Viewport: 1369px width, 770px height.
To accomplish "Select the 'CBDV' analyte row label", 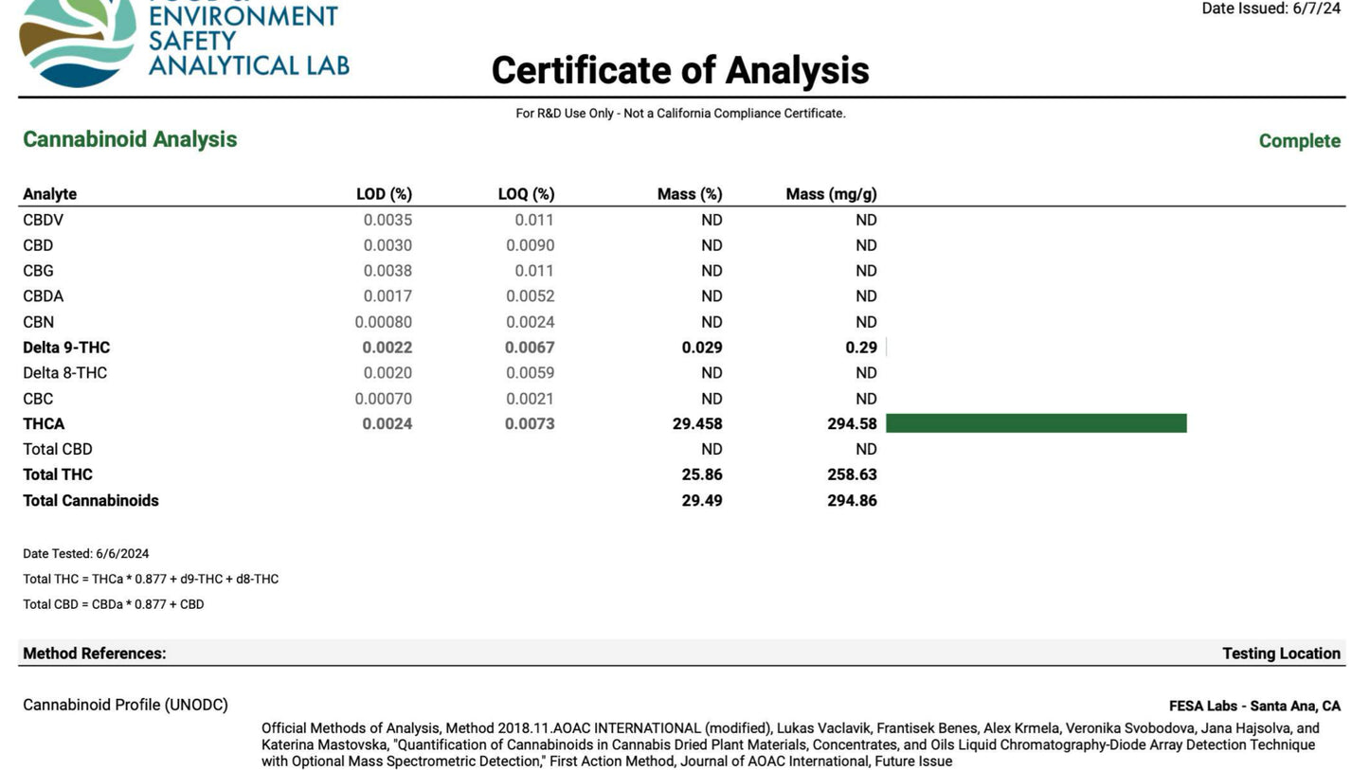I will pos(43,220).
